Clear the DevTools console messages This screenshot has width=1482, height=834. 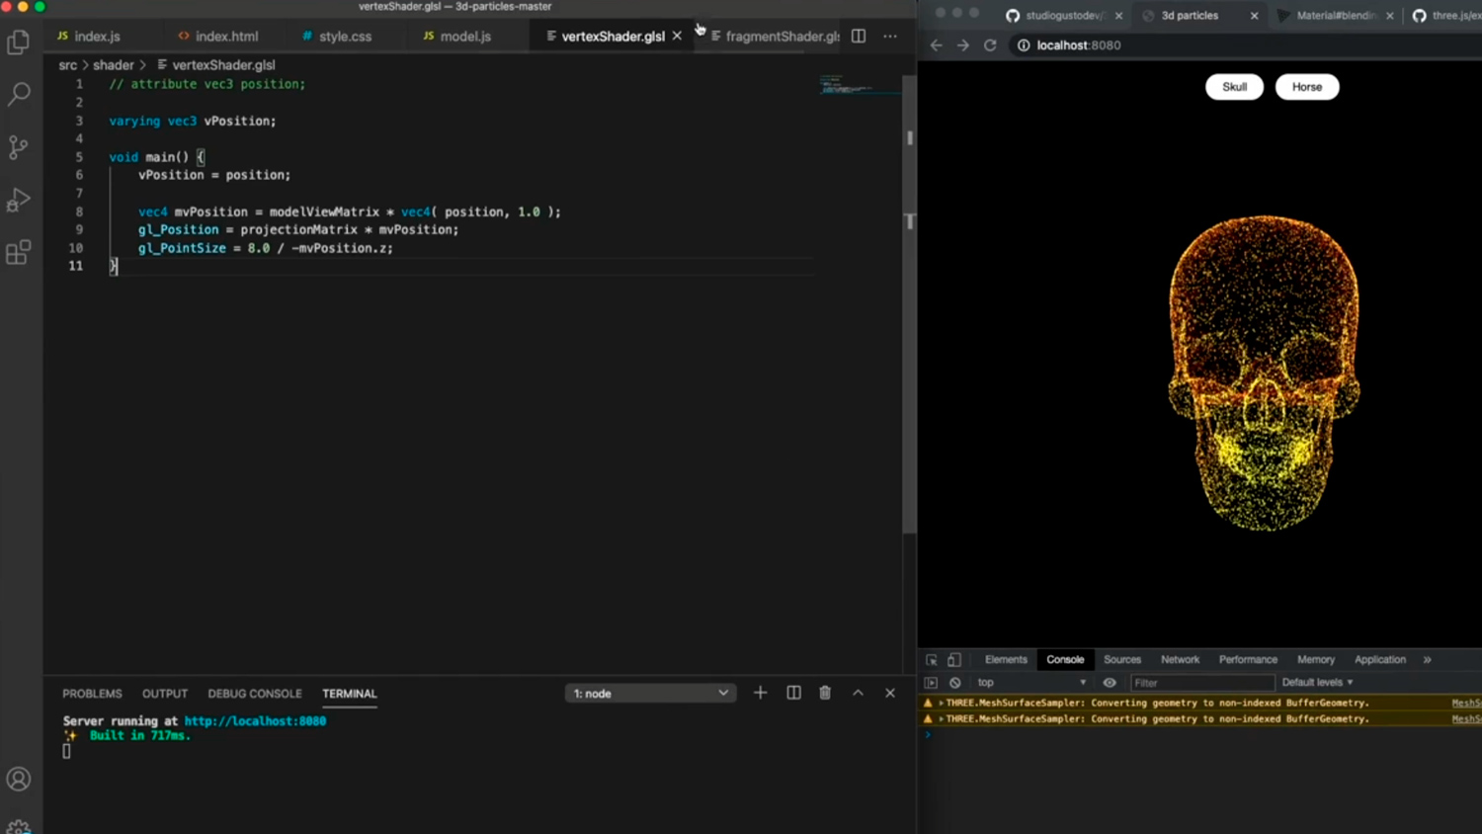coord(953,682)
